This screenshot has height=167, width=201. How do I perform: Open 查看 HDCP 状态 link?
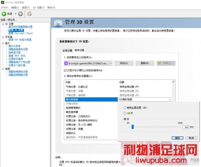point(17,56)
